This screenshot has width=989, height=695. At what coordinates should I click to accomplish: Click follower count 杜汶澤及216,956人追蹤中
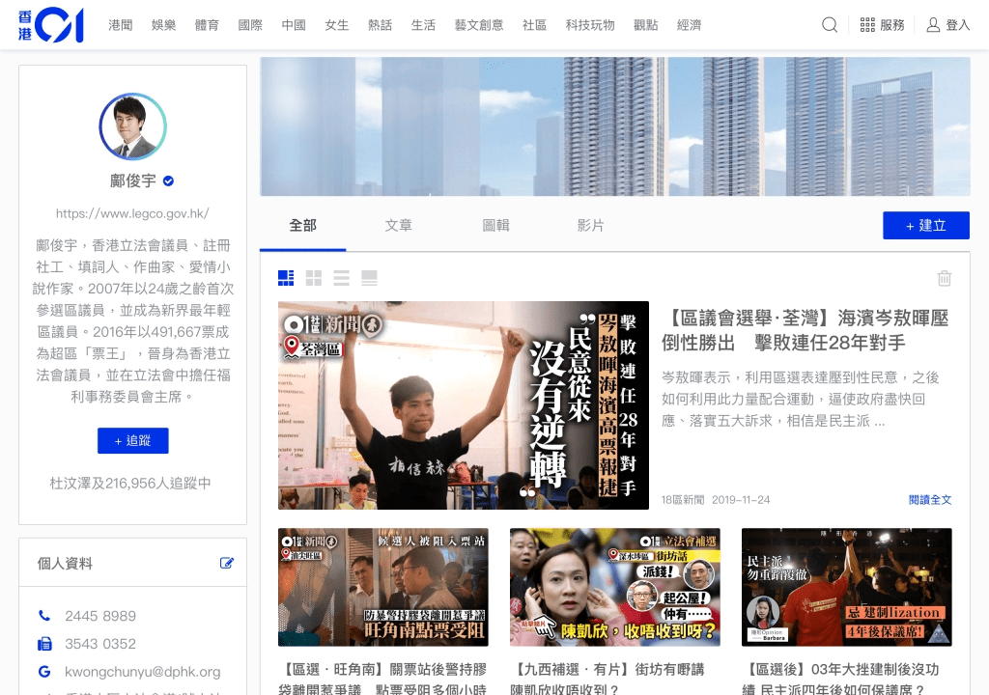click(130, 484)
